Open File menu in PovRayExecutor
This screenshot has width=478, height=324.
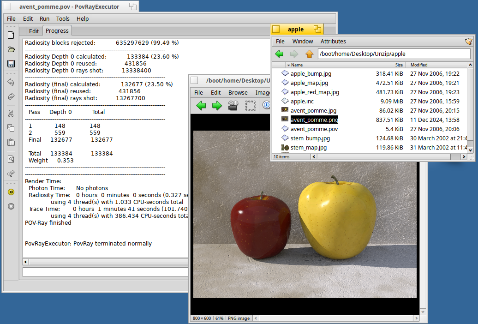point(11,18)
